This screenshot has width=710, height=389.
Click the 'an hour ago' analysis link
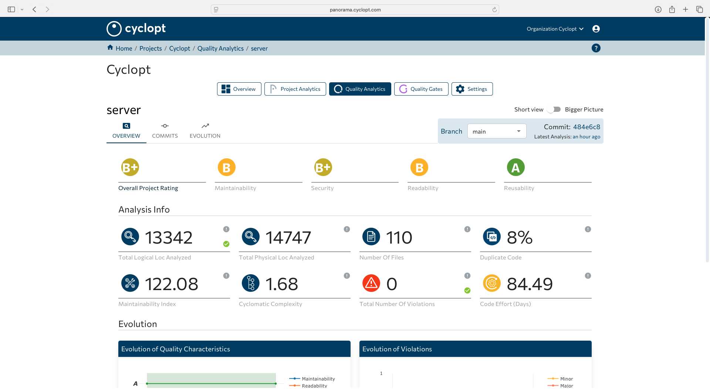point(586,137)
